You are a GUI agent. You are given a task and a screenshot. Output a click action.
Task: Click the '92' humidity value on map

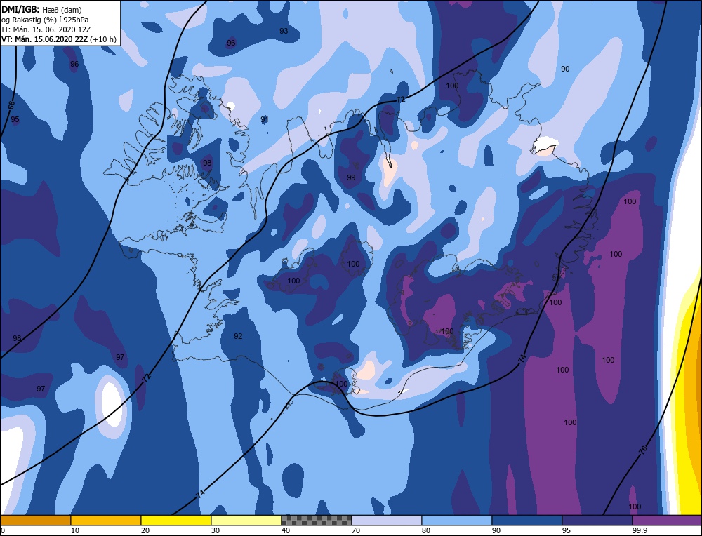[238, 336]
